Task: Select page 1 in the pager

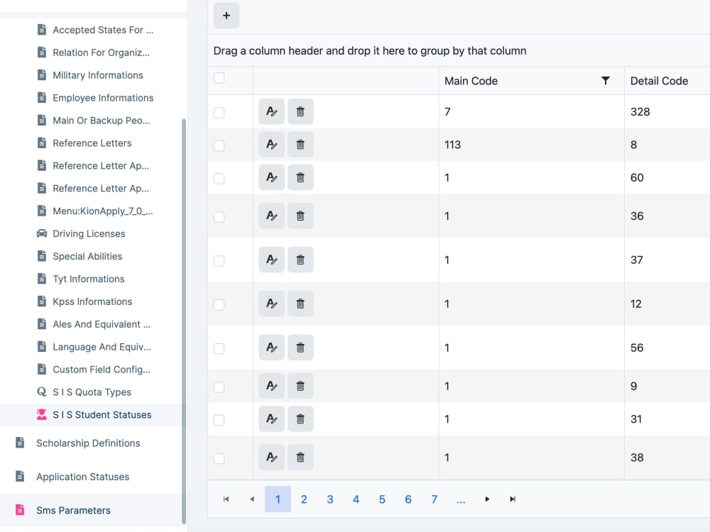Action: [278, 499]
